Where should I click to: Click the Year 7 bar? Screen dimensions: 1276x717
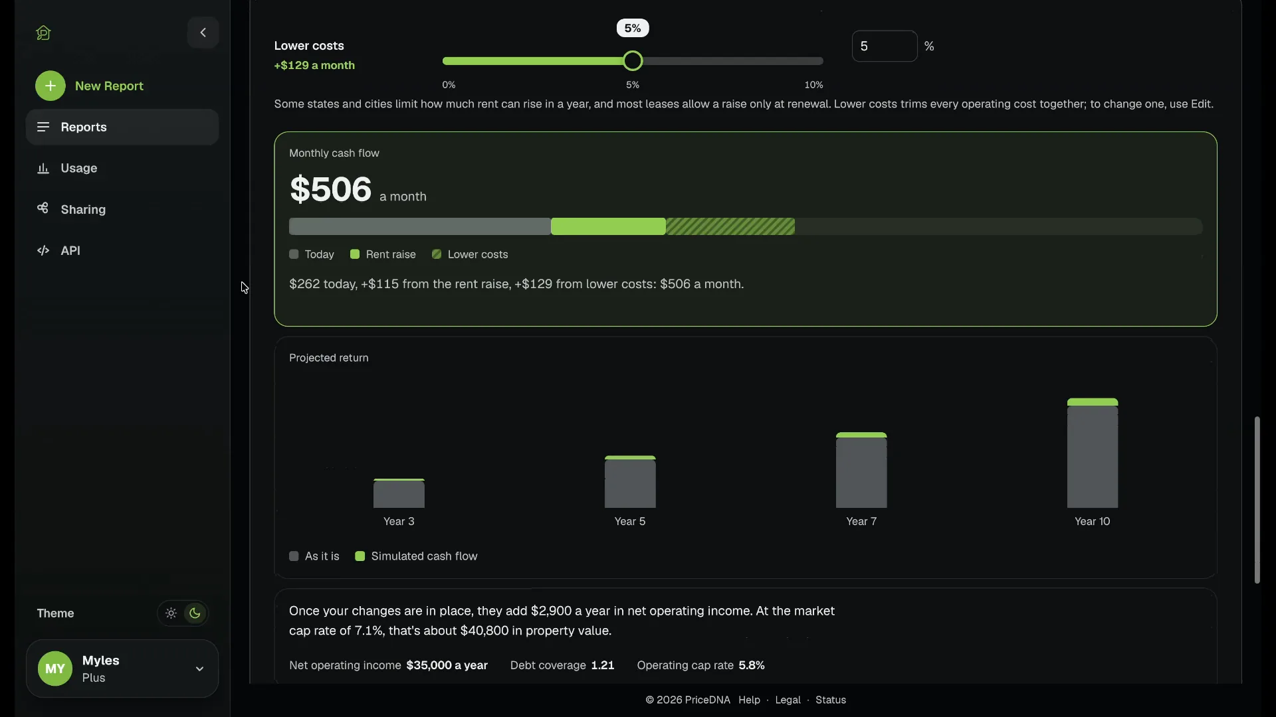(x=861, y=470)
